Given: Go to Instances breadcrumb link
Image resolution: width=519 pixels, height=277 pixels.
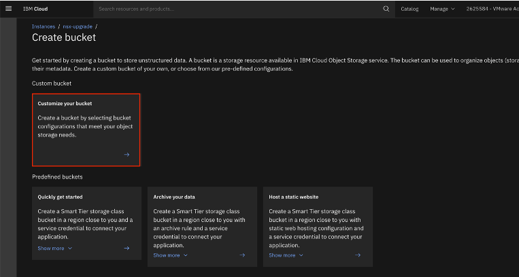Looking at the screenshot, I should [x=44, y=26].
